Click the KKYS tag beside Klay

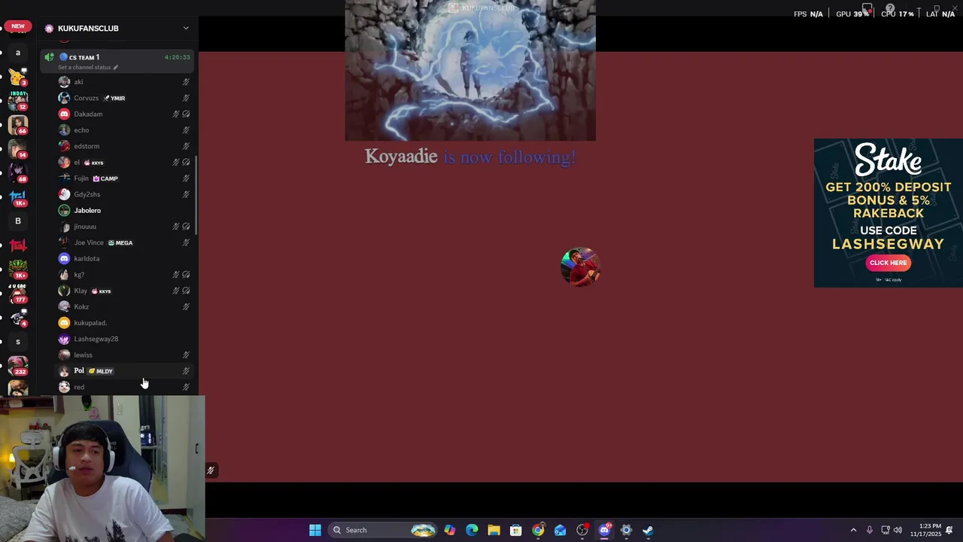tap(101, 291)
